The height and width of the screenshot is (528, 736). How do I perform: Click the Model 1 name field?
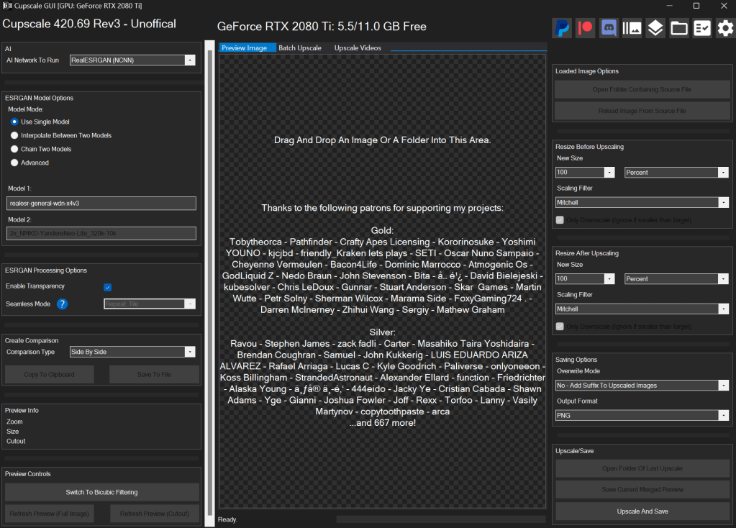tap(102, 204)
